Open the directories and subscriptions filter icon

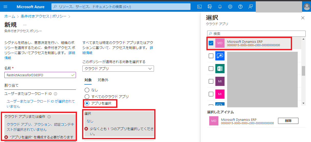210,7
